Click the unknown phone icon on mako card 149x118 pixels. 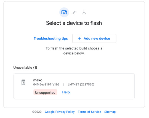(23, 82)
